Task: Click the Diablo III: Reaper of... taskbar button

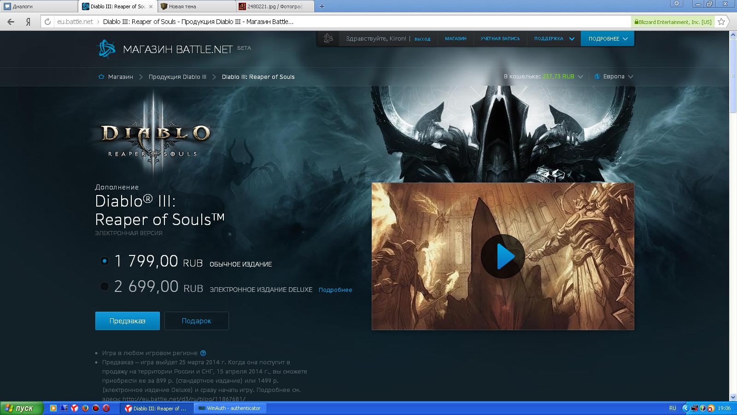Action: click(156, 408)
